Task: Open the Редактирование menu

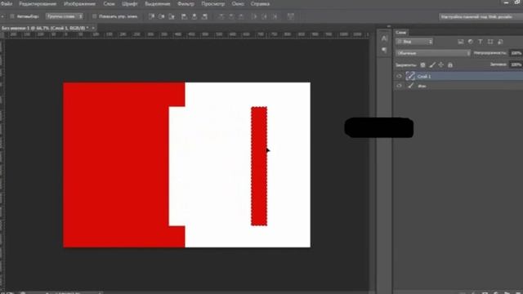Action: tap(38, 4)
